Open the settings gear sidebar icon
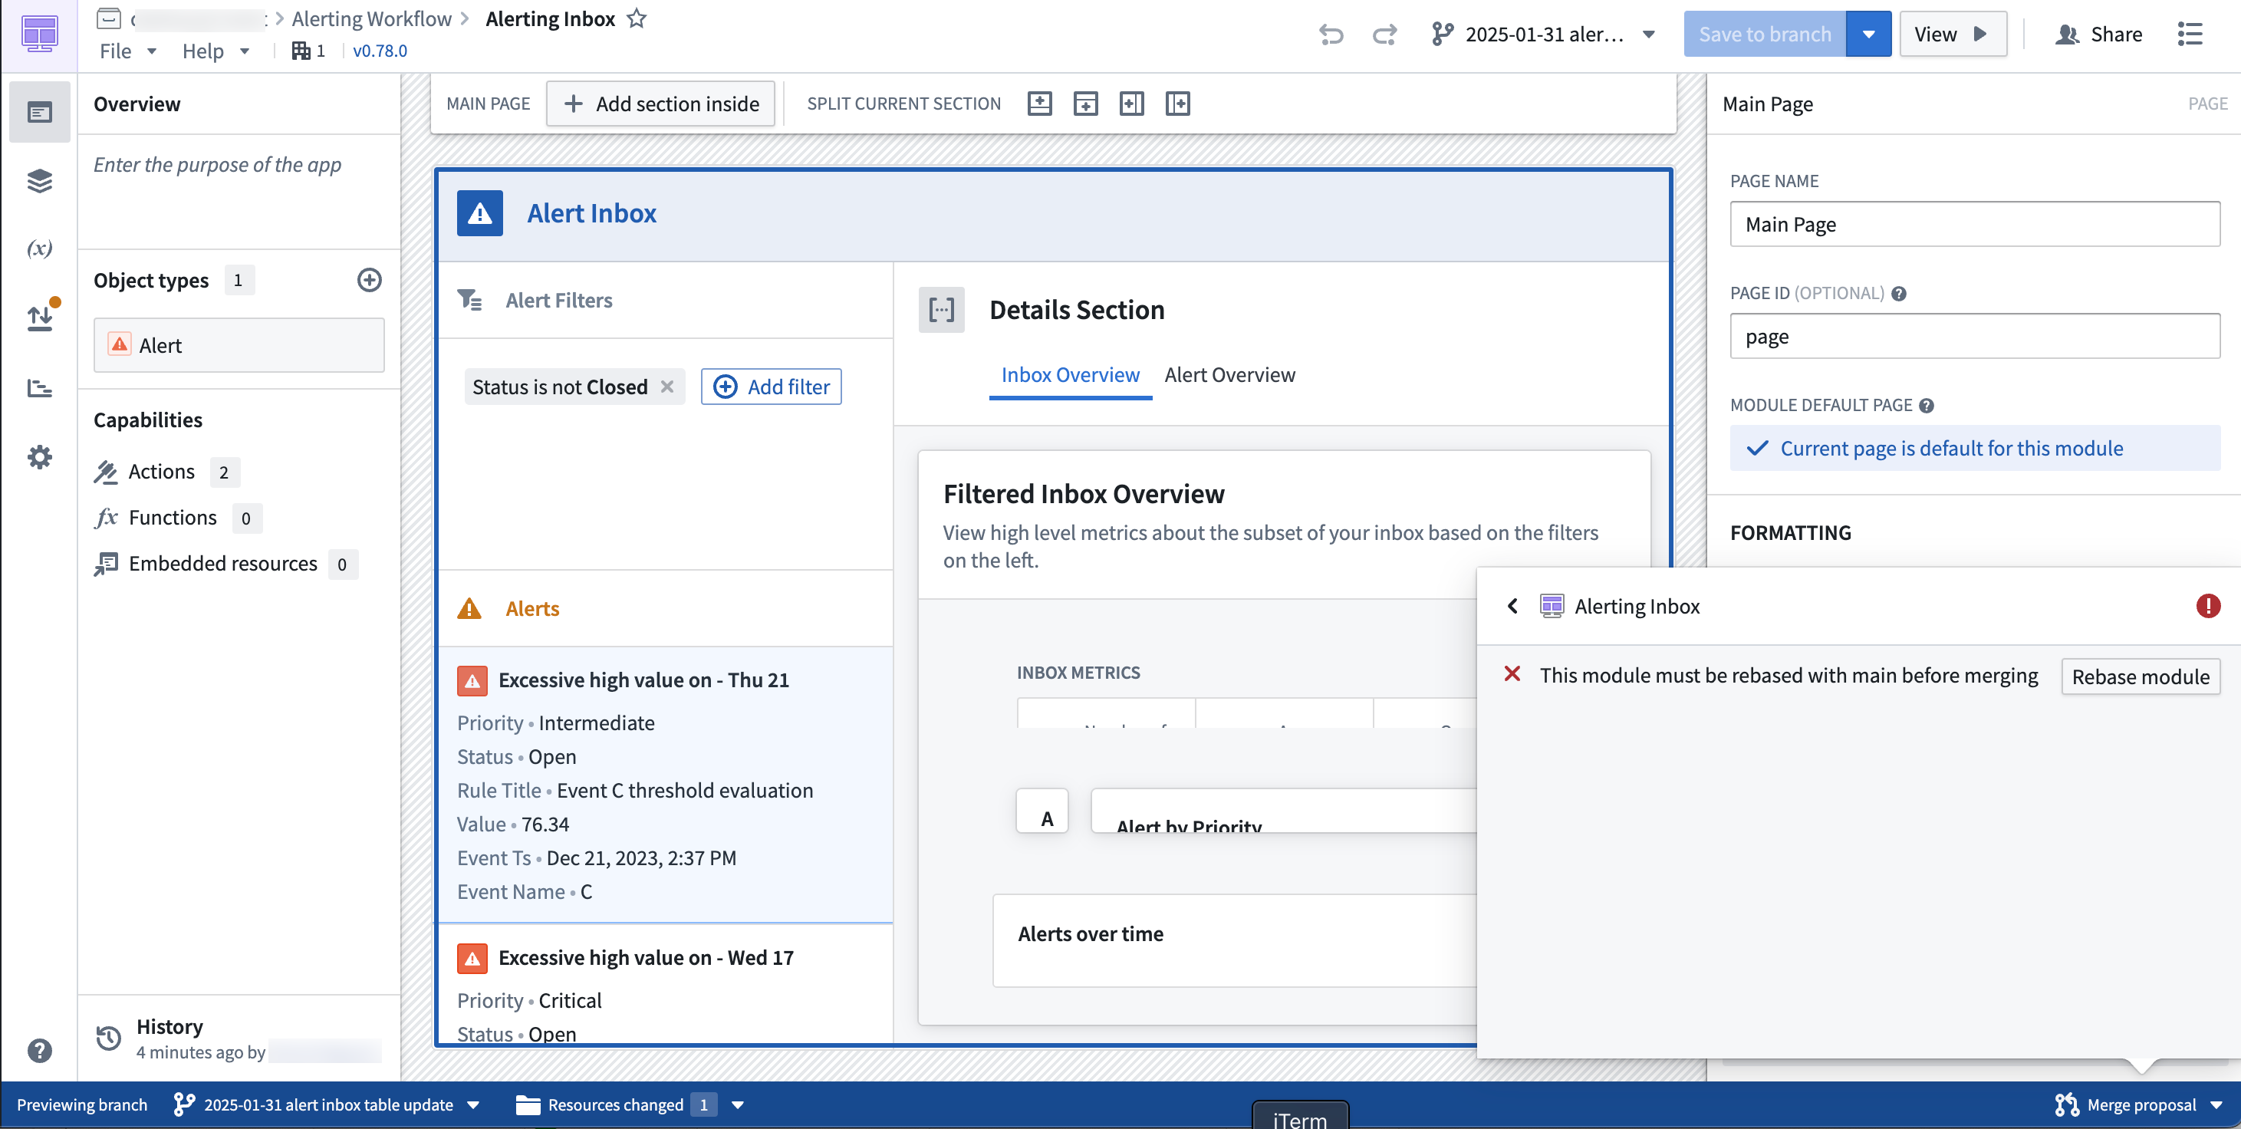 pos(39,456)
